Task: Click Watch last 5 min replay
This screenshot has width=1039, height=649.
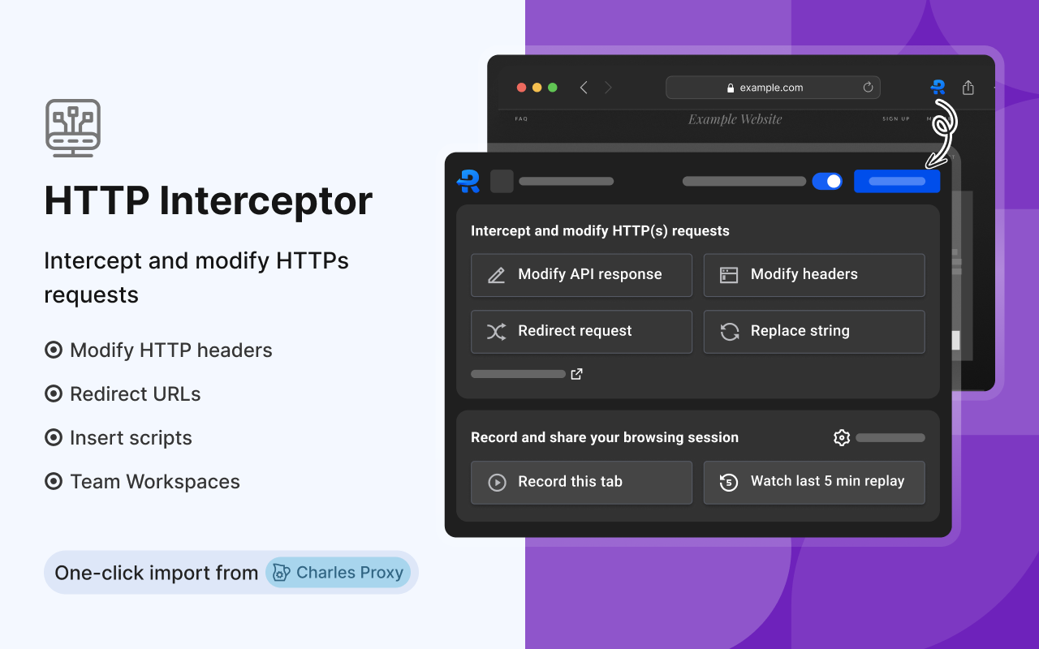Action: (x=814, y=483)
